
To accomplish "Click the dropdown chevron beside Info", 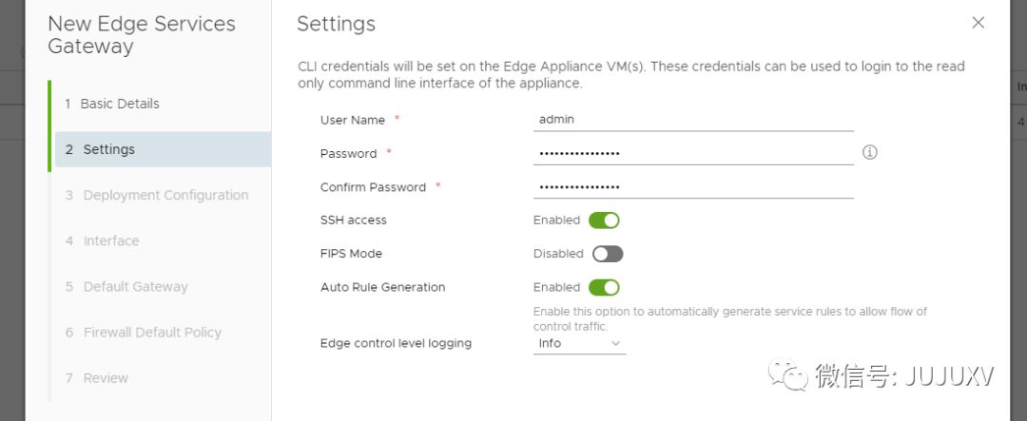I will point(615,343).
